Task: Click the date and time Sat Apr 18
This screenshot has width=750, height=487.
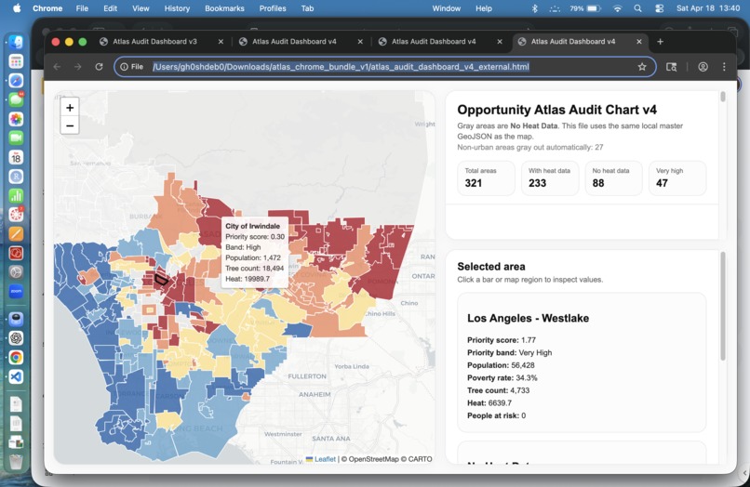Action: pyautogui.click(x=708, y=8)
